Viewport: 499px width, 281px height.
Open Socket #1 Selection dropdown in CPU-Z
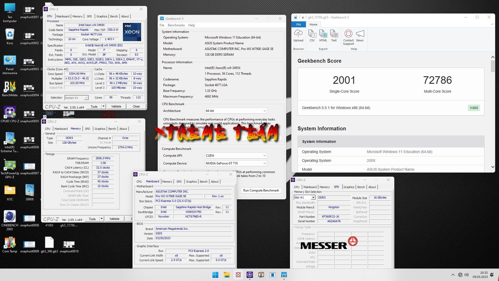(x=77, y=98)
